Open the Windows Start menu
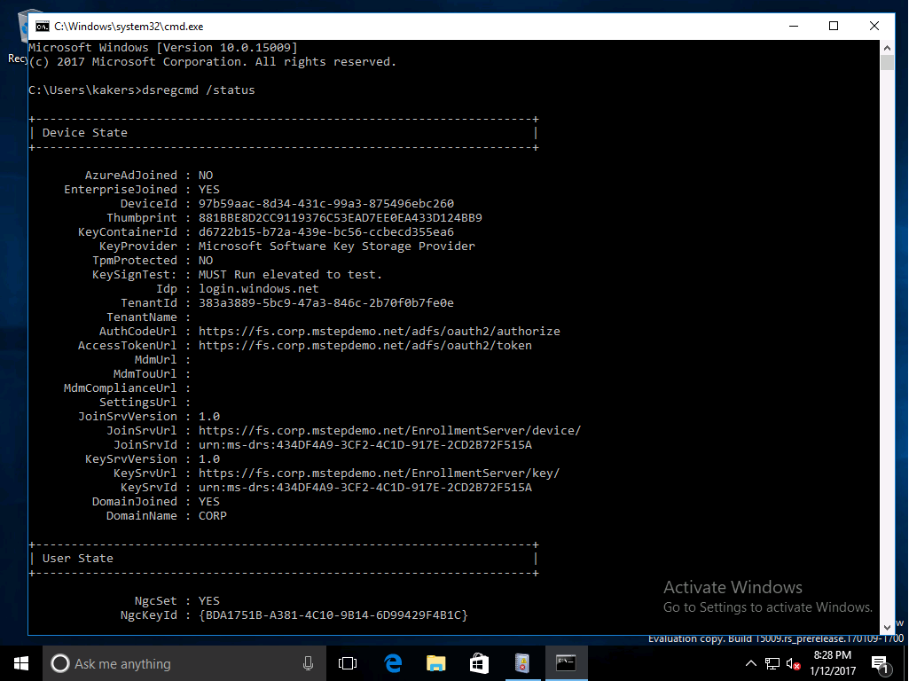The width and height of the screenshot is (909, 681). click(x=21, y=663)
